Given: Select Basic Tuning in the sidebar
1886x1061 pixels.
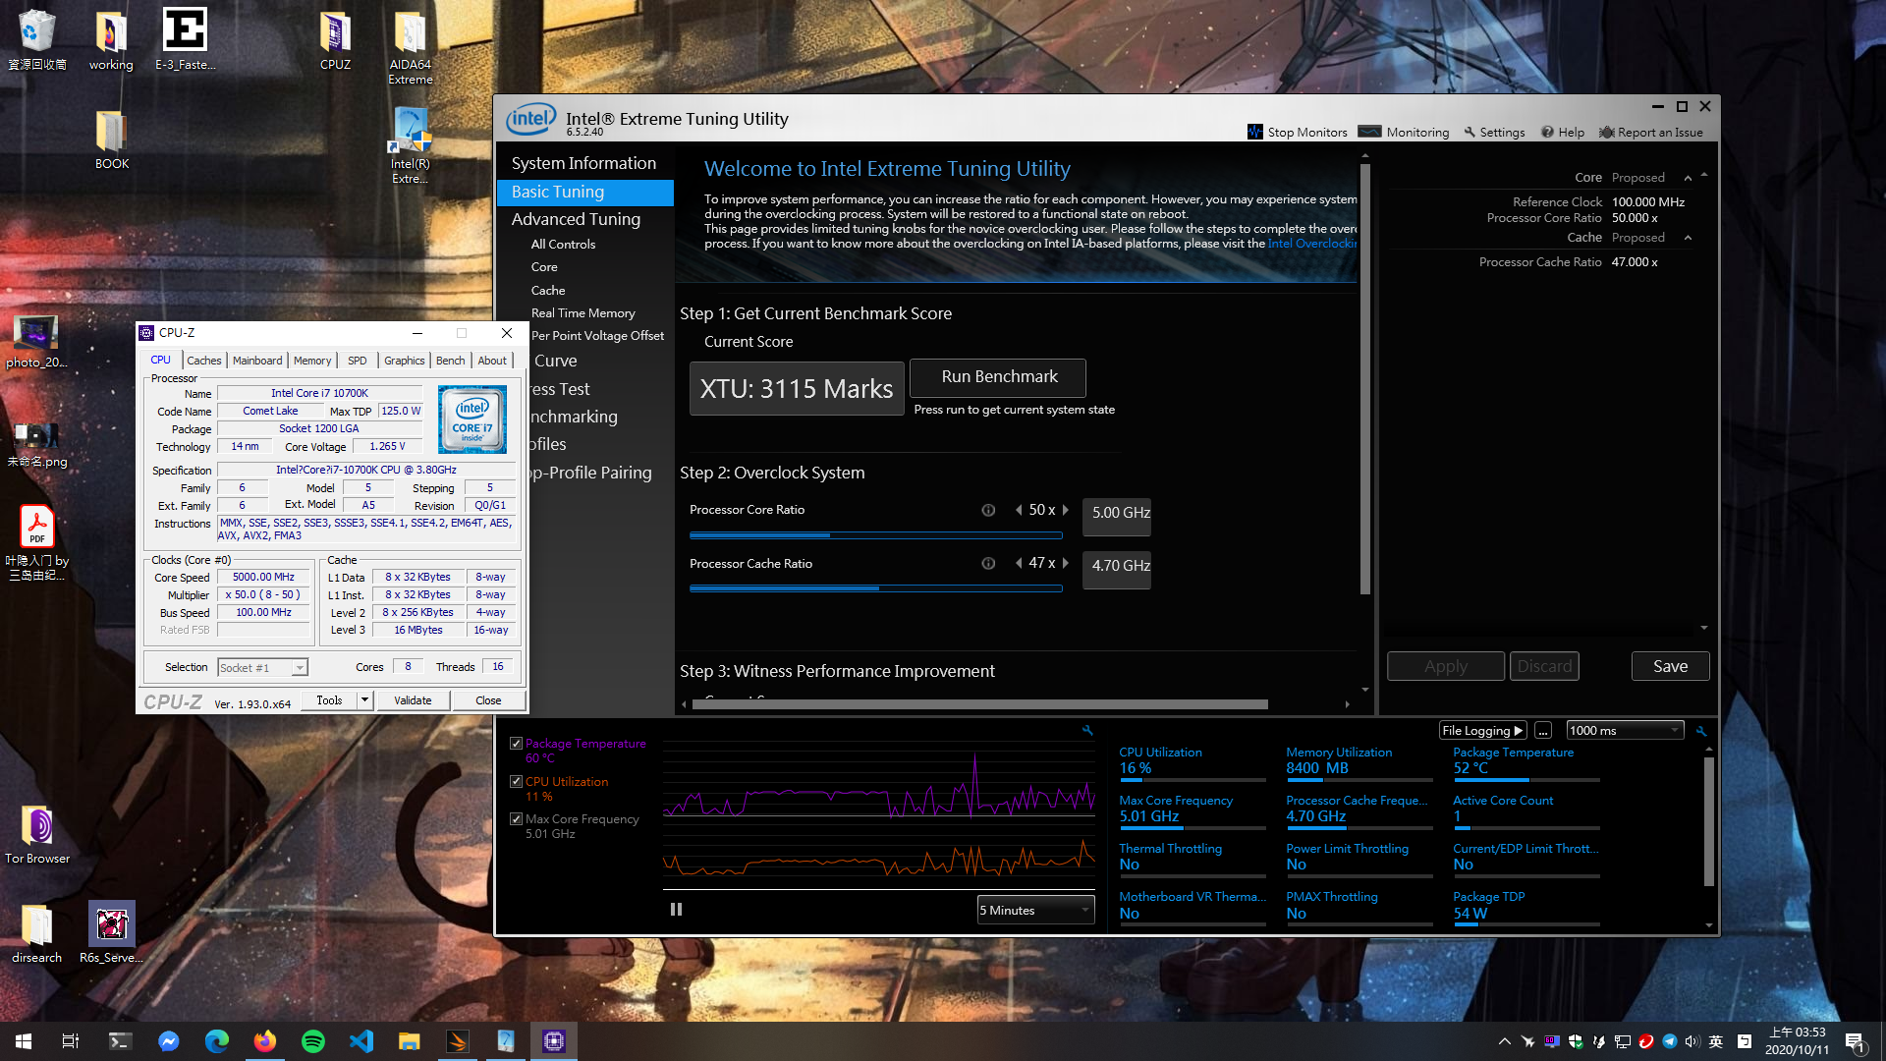Looking at the screenshot, I should [585, 192].
